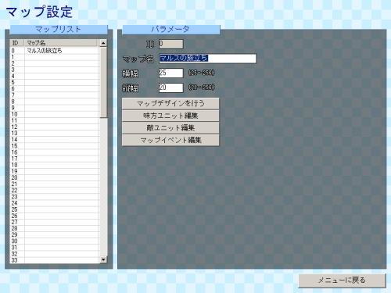
Task: Select map list row with ID 20
Action: (55, 177)
